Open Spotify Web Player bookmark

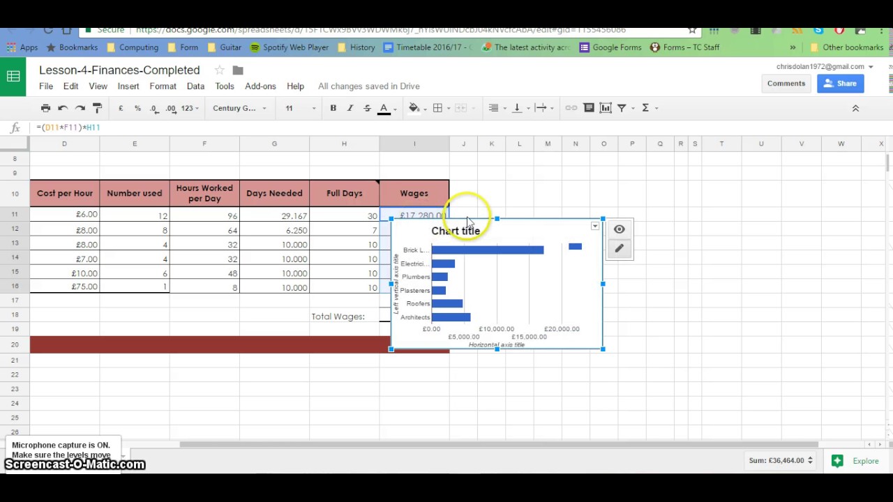[x=290, y=47]
